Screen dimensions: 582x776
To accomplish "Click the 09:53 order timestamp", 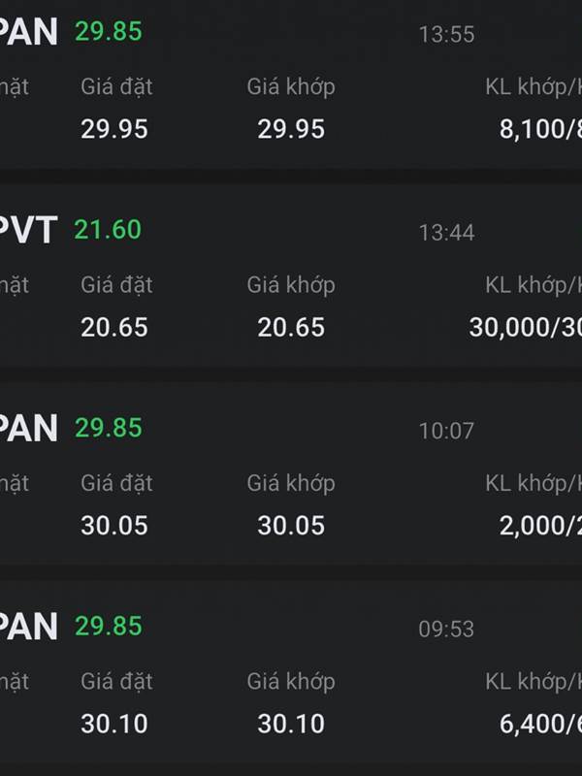I will click(x=446, y=630).
